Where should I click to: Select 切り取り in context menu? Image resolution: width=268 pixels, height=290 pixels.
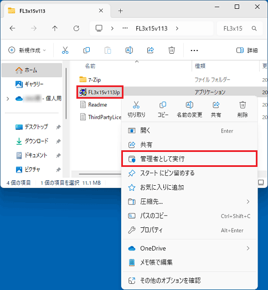(136, 109)
